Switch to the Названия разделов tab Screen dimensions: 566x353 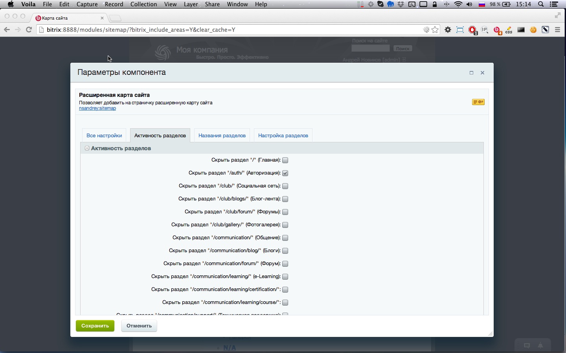(222, 135)
